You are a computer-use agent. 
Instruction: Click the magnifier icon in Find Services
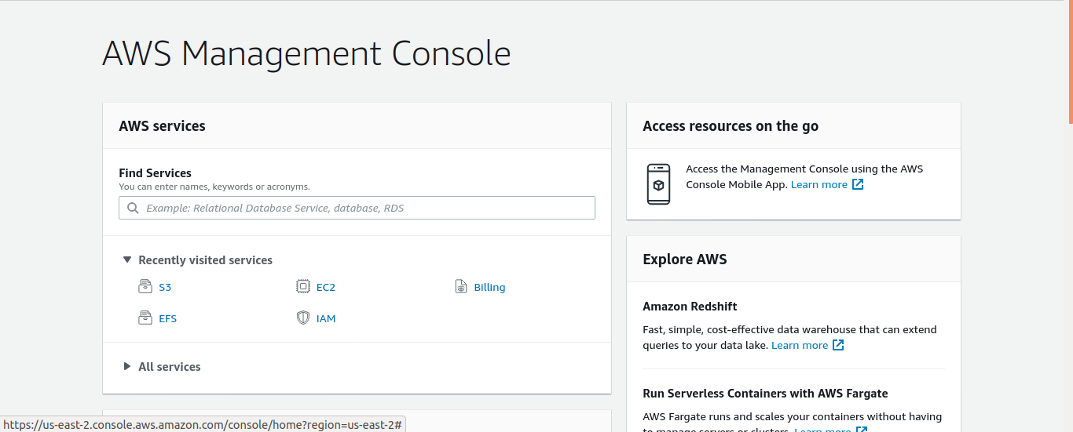[x=133, y=208]
